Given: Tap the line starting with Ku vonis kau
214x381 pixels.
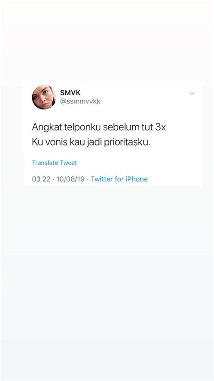Looking at the screenshot, I should tap(91, 143).
